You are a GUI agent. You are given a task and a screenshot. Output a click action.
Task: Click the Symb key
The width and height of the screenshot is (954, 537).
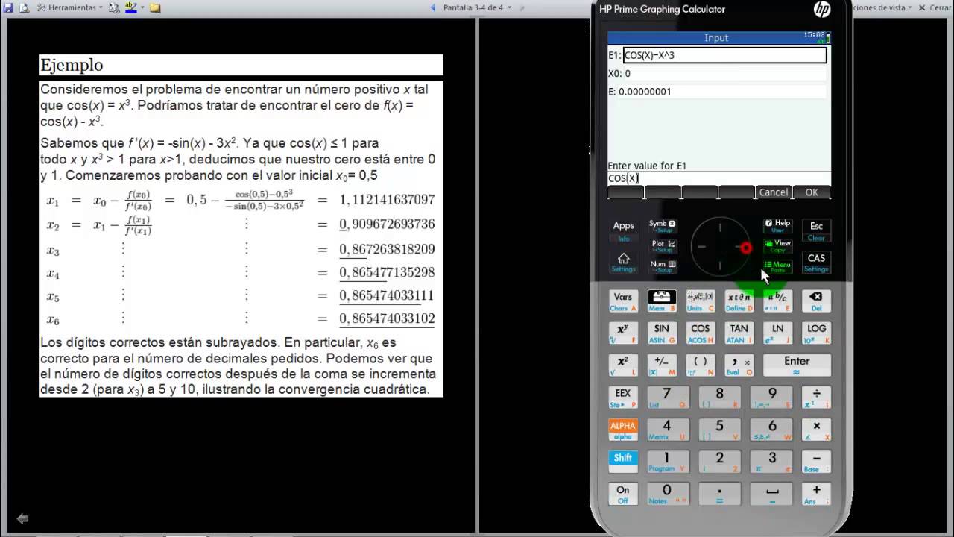tap(662, 225)
